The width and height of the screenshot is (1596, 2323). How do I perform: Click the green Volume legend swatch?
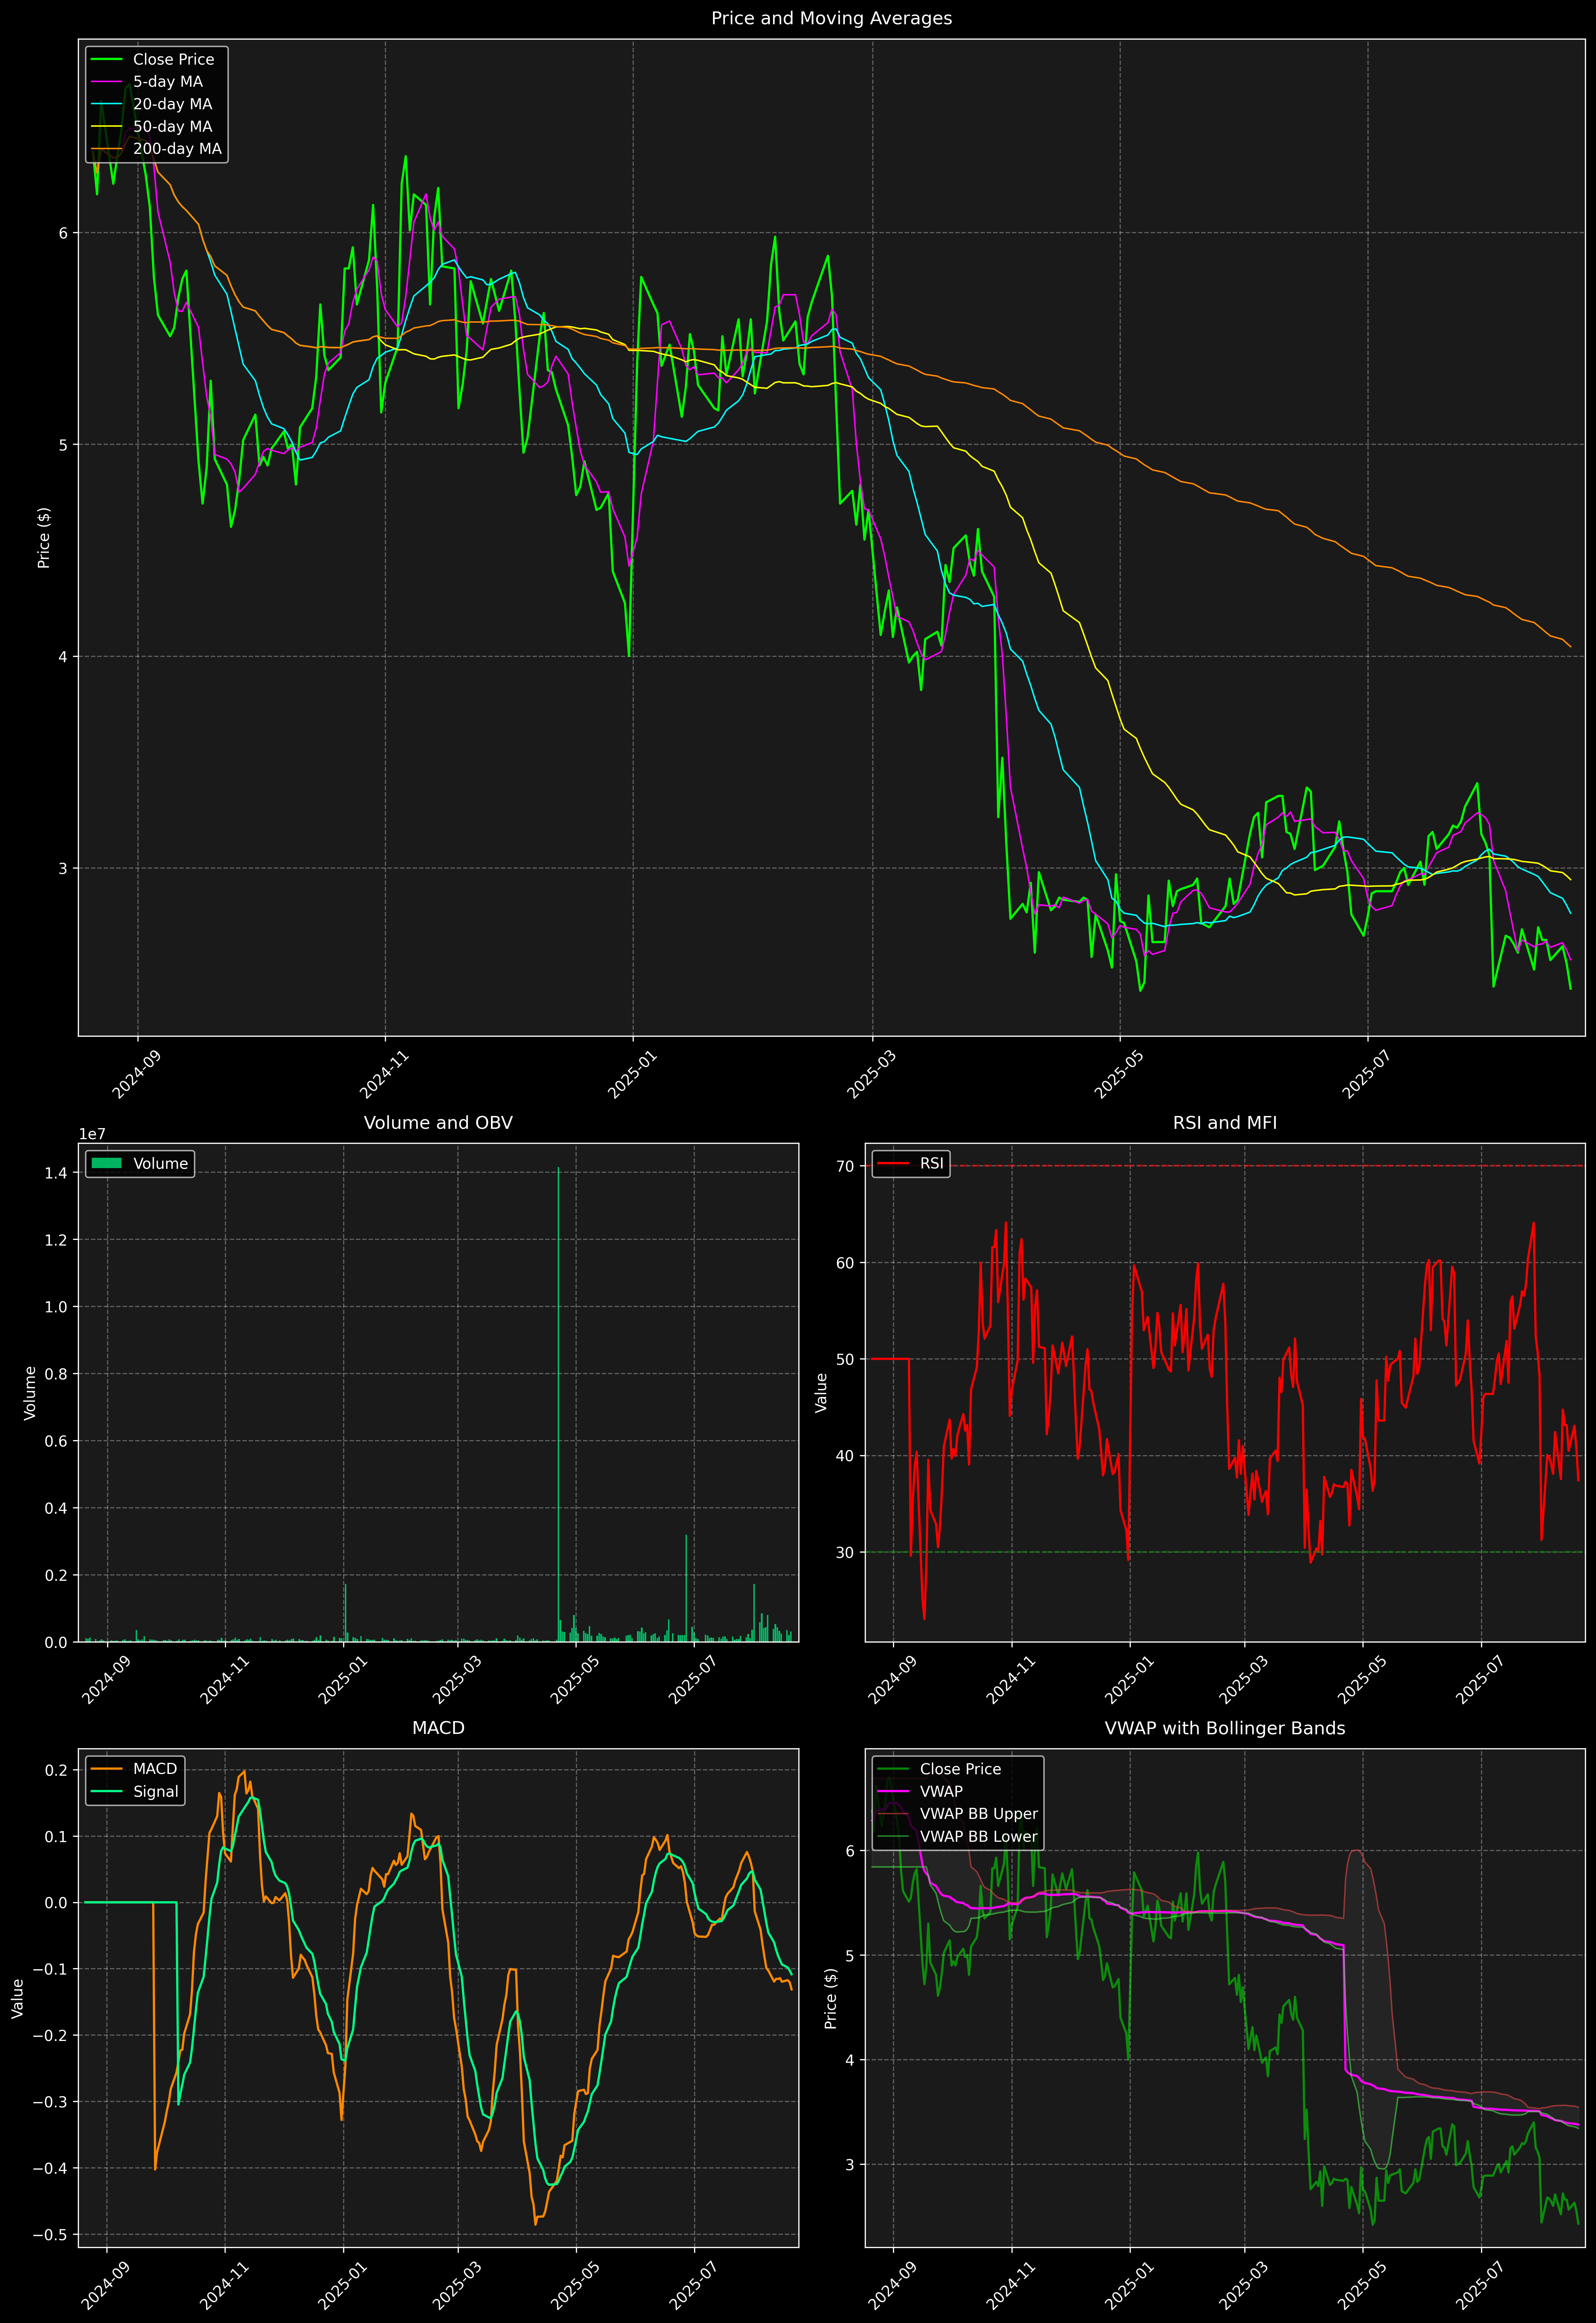pyautogui.click(x=106, y=1163)
